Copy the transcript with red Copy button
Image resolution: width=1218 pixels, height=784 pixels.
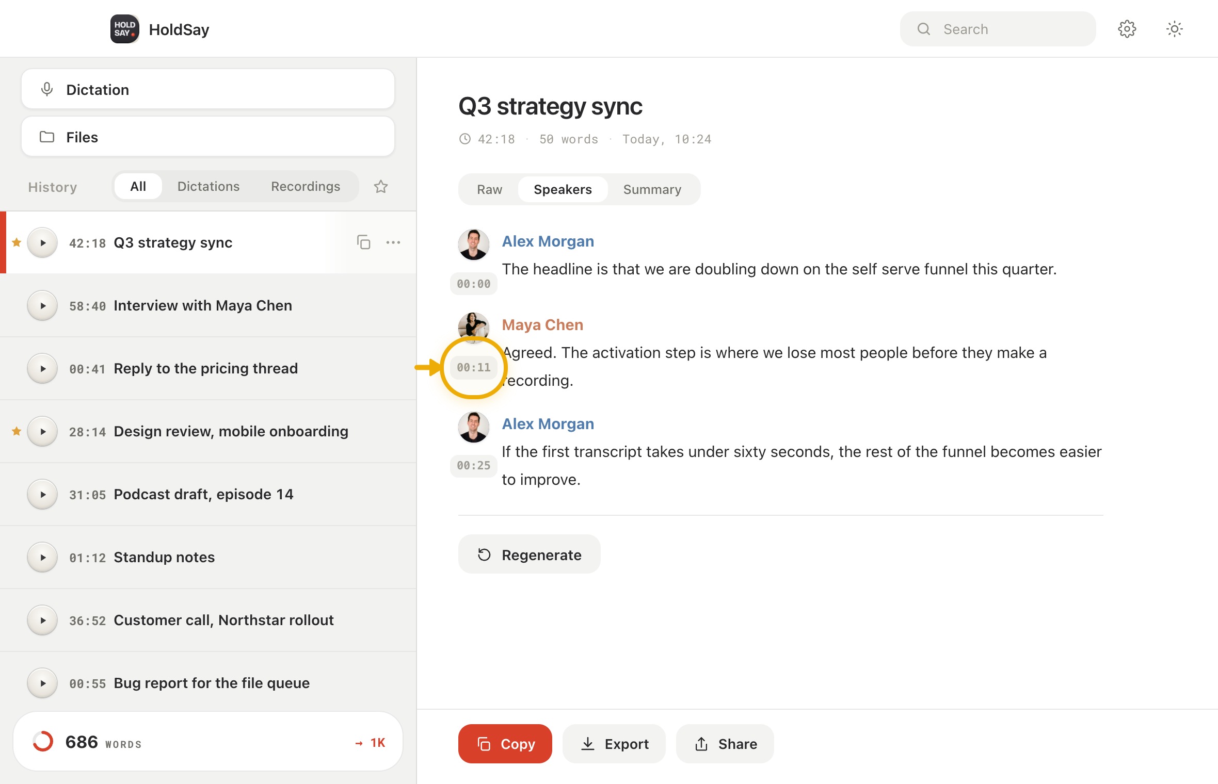pyautogui.click(x=505, y=744)
